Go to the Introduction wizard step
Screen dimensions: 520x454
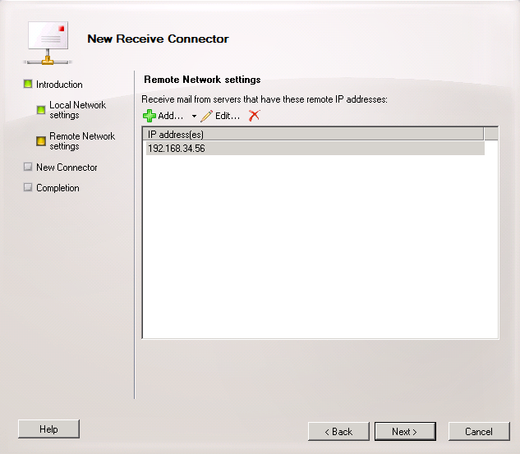[x=59, y=85]
